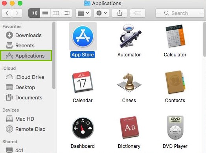206x153 pixels.
Task: Click the DVD Player name label
Action: tap(175, 146)
